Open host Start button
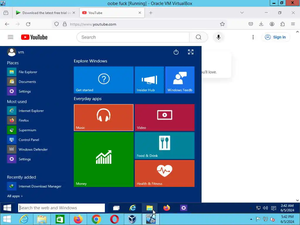The width and height of the screenshot is (300, 225). click(x=7, y=219)
